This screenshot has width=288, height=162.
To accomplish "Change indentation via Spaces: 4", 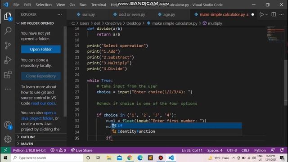I will point(215,150).
